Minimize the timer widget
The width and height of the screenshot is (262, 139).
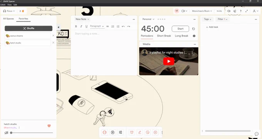pos(194,19)
